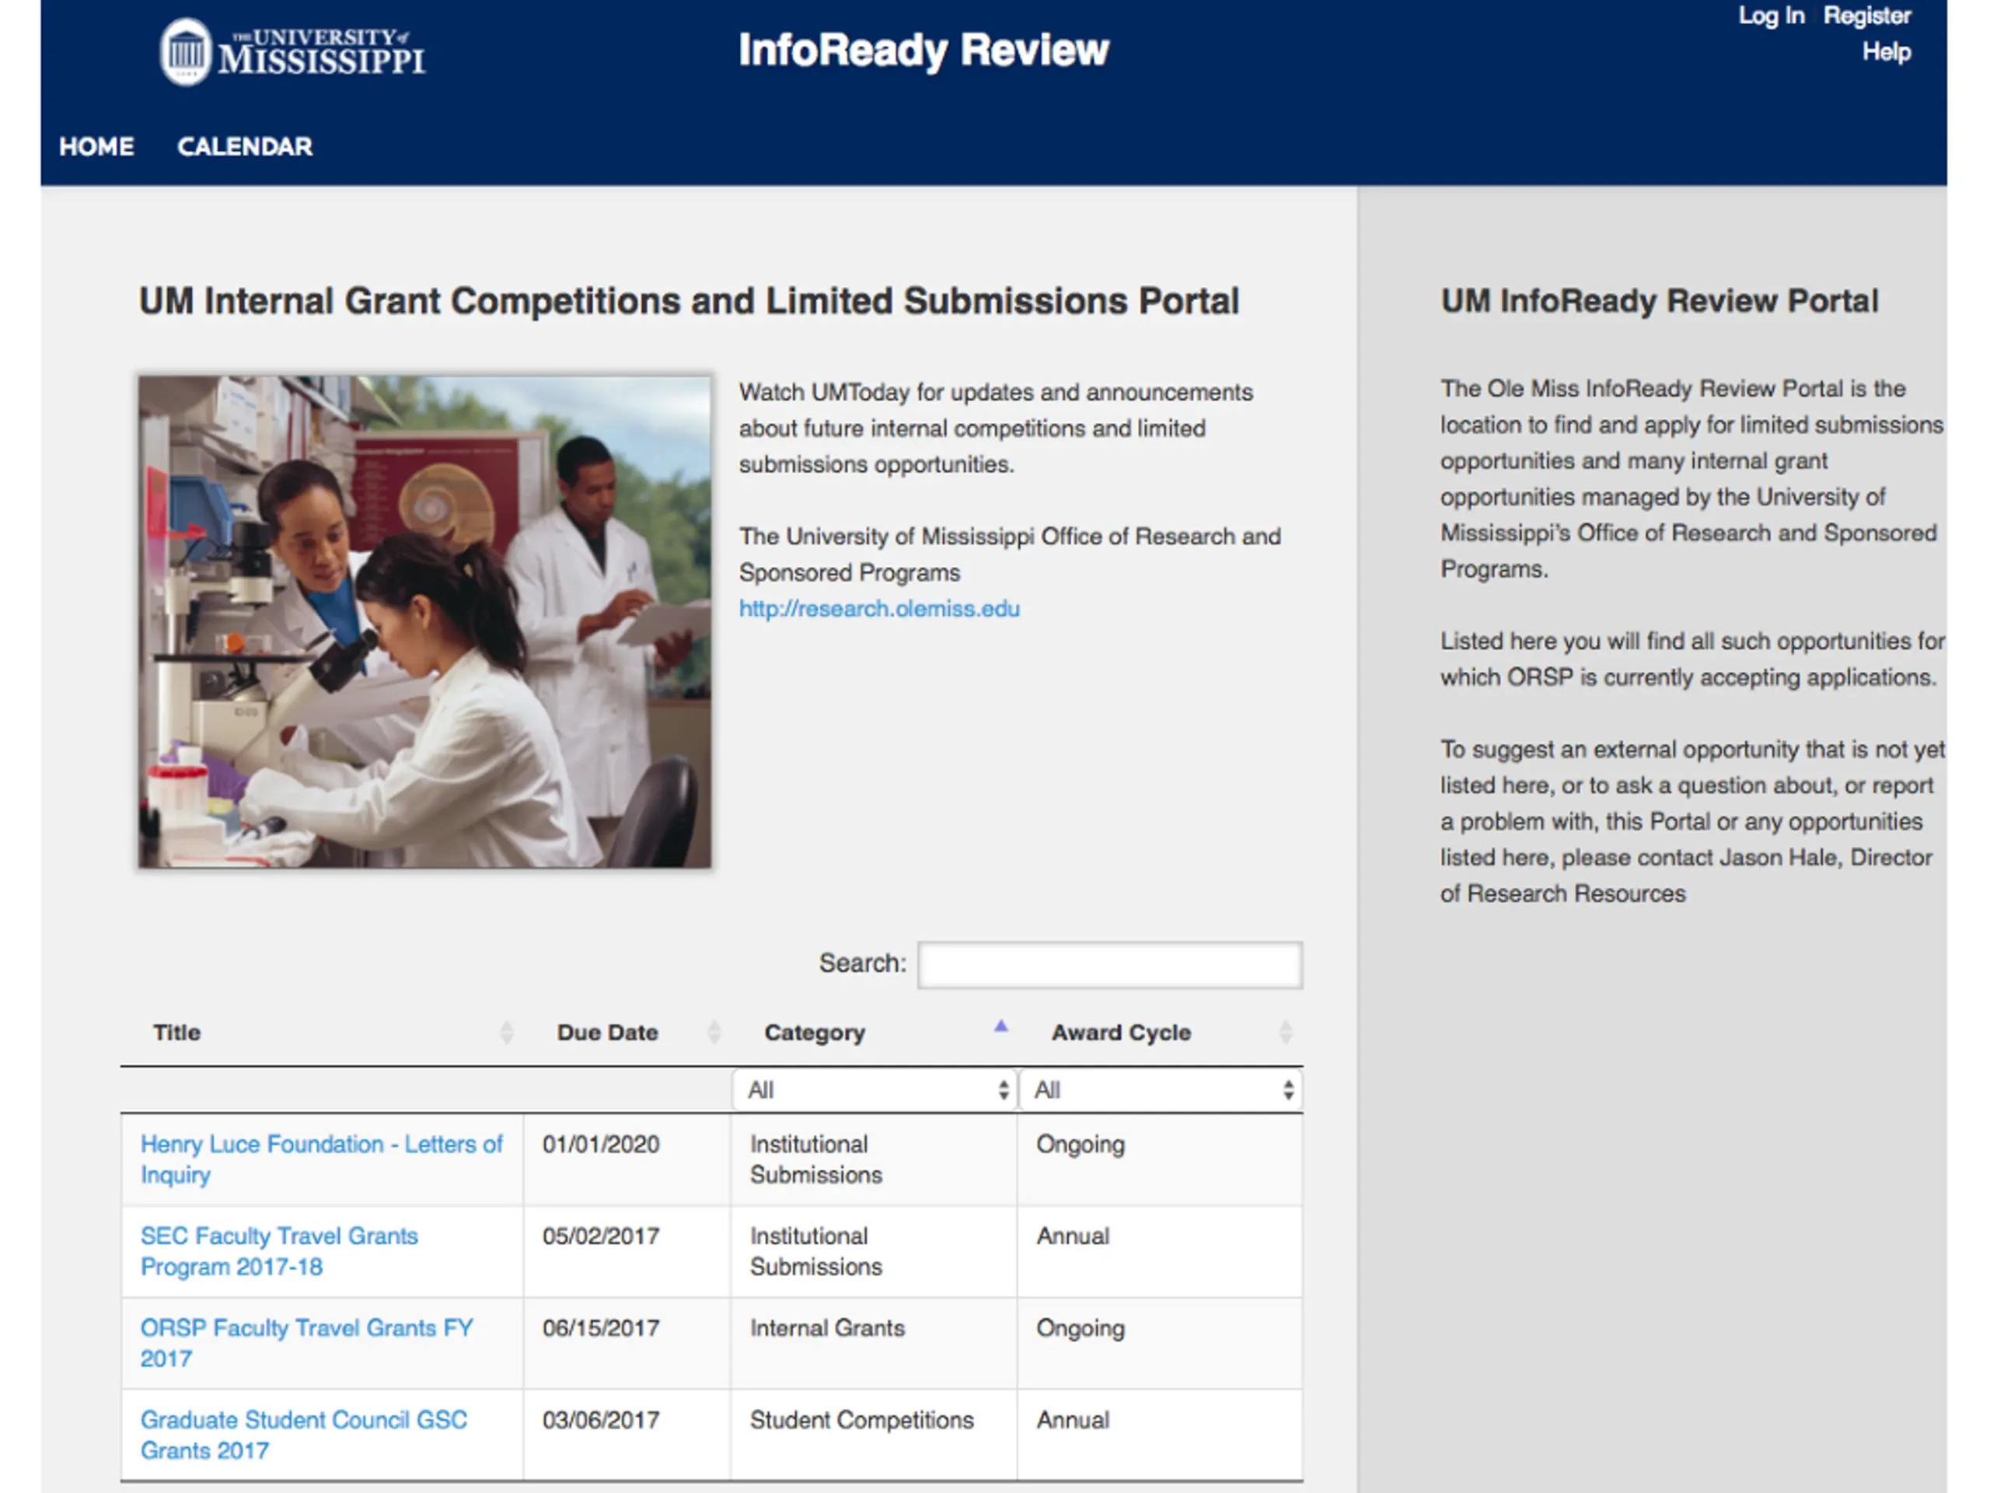
Task: Sort table by Title column arrows
Action: 507,1032
